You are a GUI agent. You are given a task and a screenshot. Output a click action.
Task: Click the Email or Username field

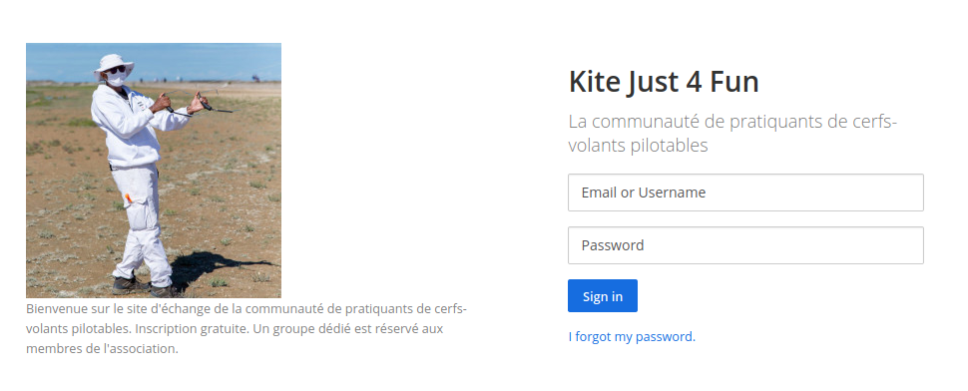tap(745, 193)
